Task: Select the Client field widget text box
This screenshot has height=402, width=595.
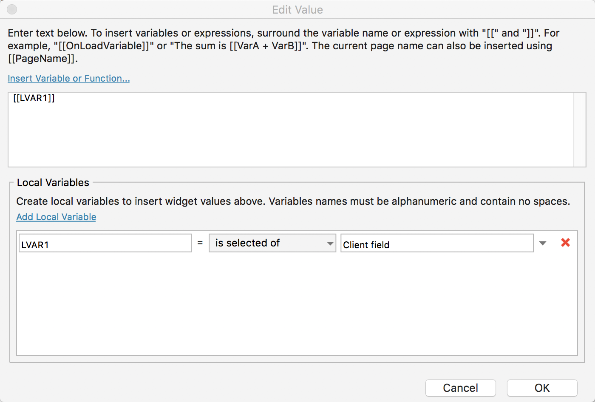Action: [x=436, y=243]
